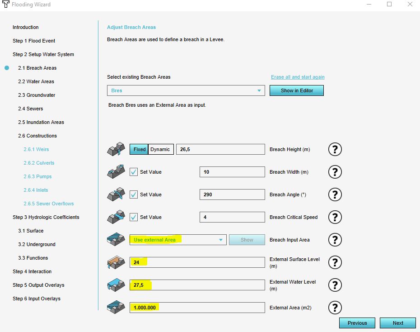Screen dimensions: 420x332
Task: Click help icon for External Area (m2)
Action: click(x=334, y=308)
